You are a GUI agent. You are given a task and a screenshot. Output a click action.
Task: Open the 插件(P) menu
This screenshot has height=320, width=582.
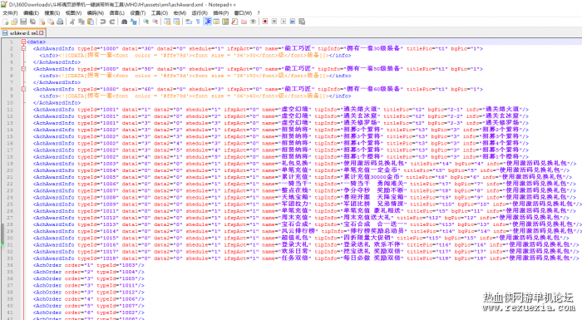click(221, 13)
